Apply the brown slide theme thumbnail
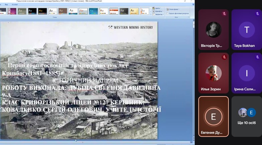Image resolution: width=262 pixels, height=145 pixels. pos(62,11)
